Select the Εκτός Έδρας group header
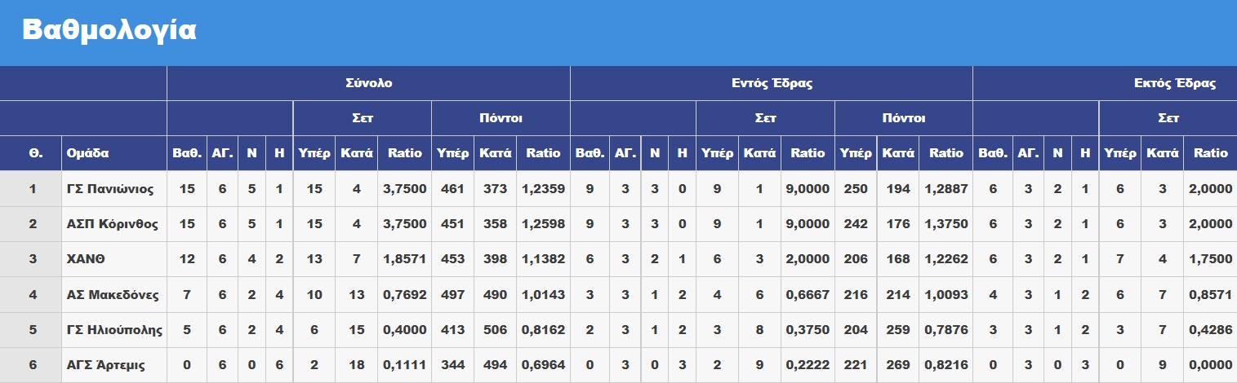 click(1175, 83)
